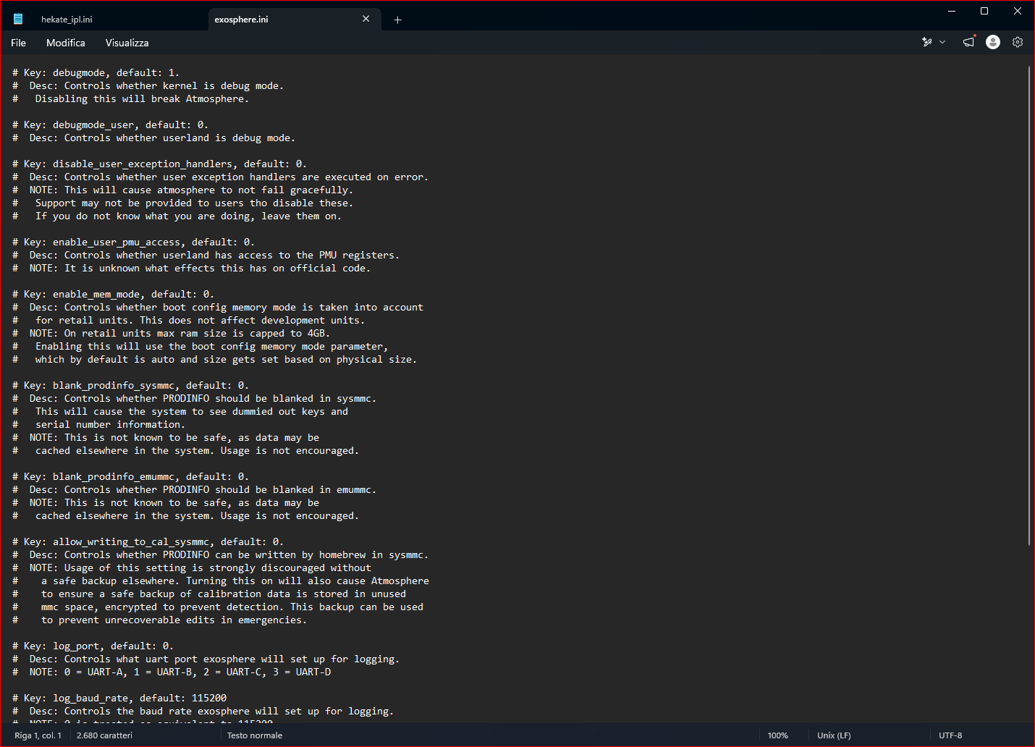This screenshot has height=747, width=1035.
Task: Click the line 'Key: enable_user_pmu_access, default: 0.'
Action: (x=133, y=242)
